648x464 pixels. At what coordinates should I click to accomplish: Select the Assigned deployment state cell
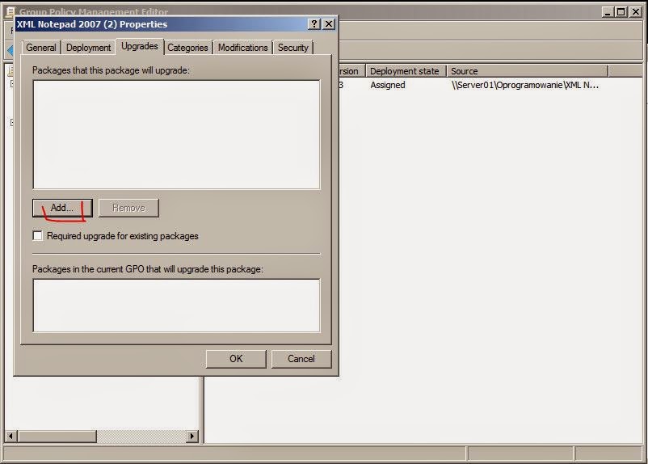click(x=388, y=85)
